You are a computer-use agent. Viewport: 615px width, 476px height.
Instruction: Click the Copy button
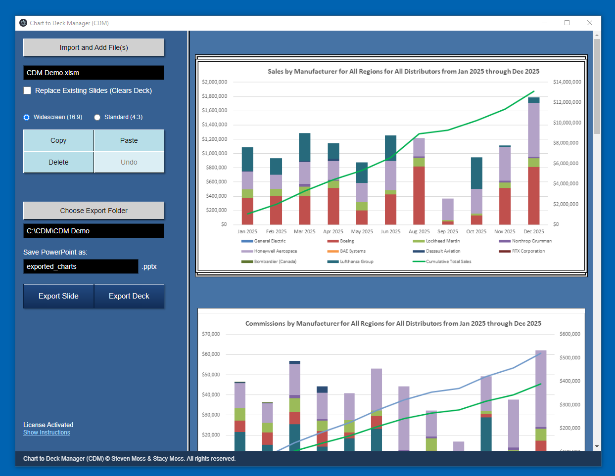(58, 140)
